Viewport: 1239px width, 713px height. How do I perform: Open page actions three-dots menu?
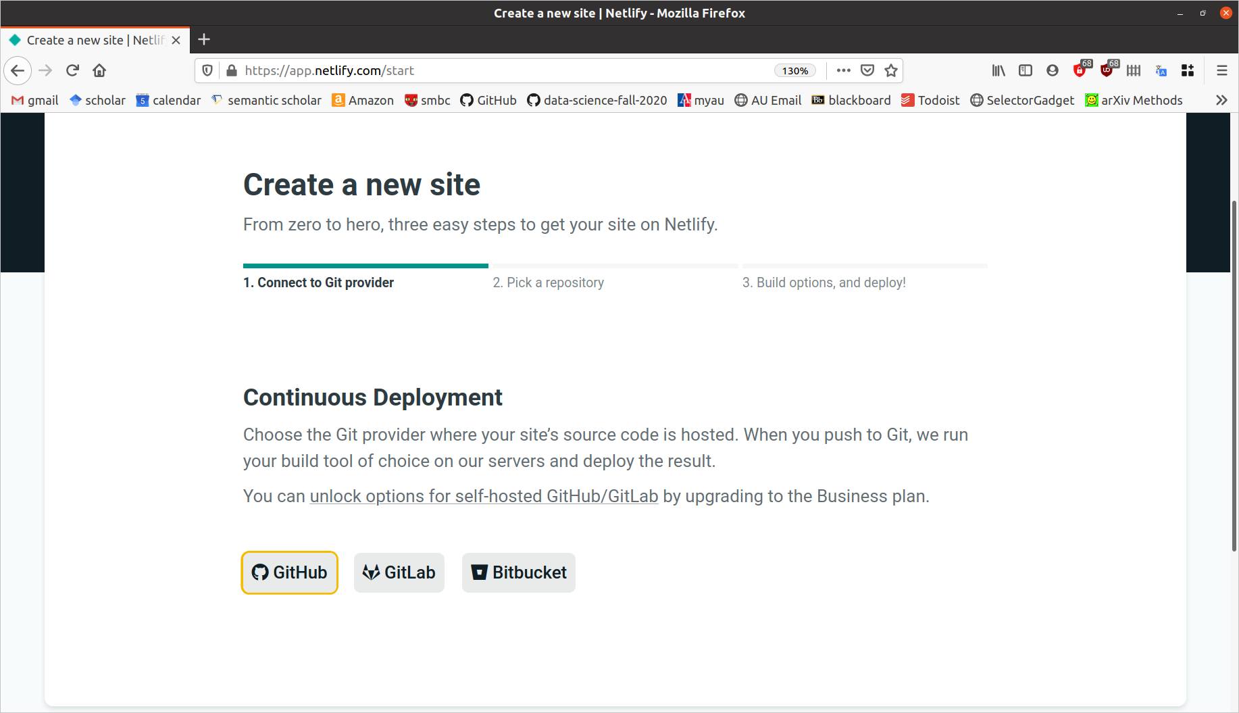pyautogui.click(x=843, y=70)
